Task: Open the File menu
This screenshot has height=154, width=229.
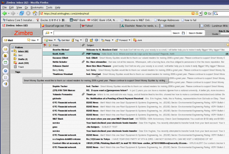Action: (x=4, y=7)
